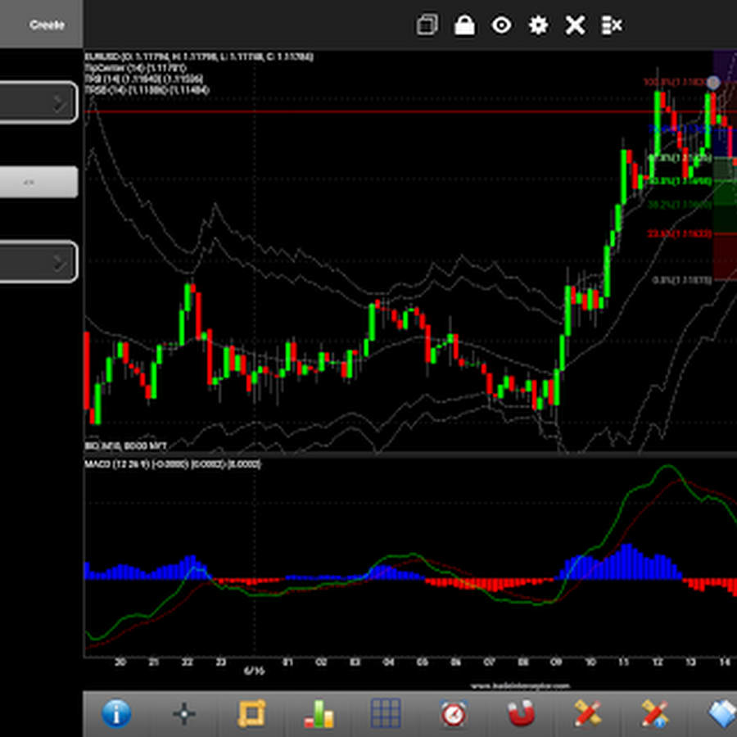Viewport: 737px width, 737px height.
Task: Select the crosshair tool
Action: (x=183, y=713)
